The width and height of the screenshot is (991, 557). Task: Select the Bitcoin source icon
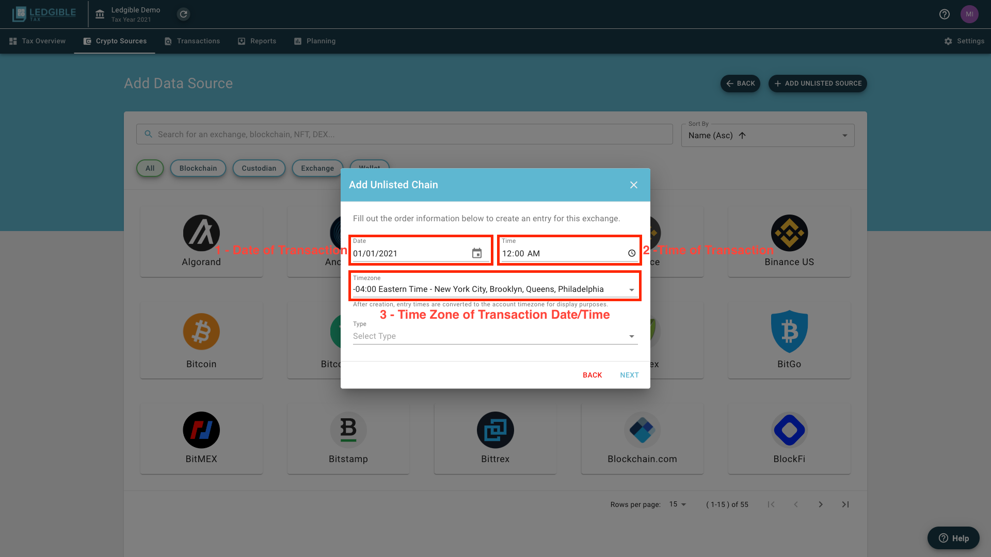pos(201,332)
